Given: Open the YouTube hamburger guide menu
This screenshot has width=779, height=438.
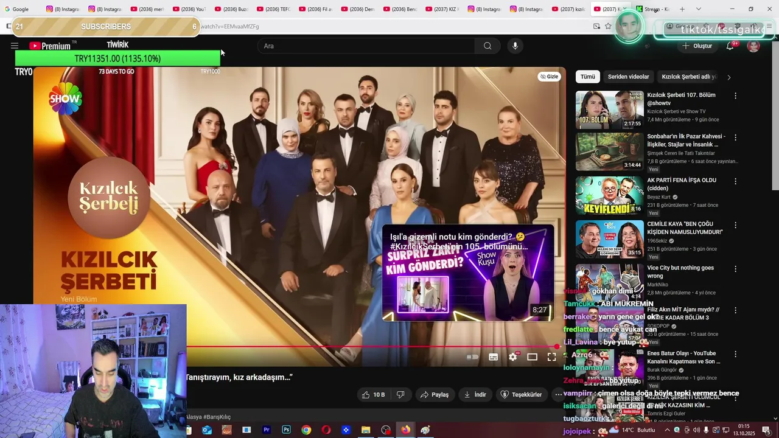Looking at the screenshot, I should 15,46.
